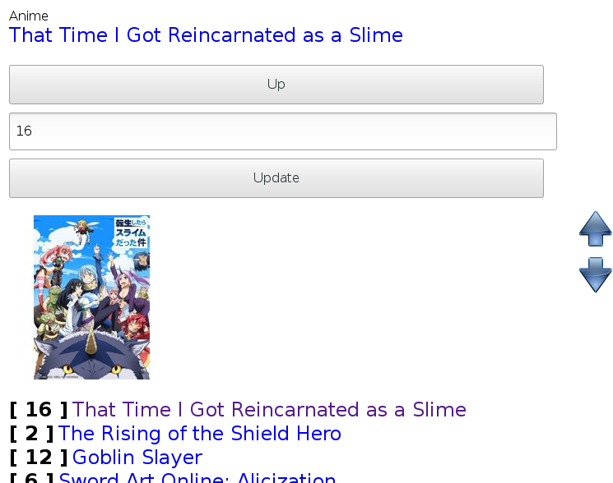This screenshot has height=483, width=613.
Task: Click the Slime anime cover image
Action: tap(91, 297)
